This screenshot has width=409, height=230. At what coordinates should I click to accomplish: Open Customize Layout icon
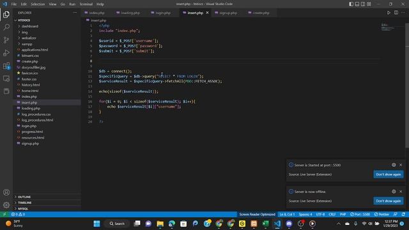(x=369, y=4)
